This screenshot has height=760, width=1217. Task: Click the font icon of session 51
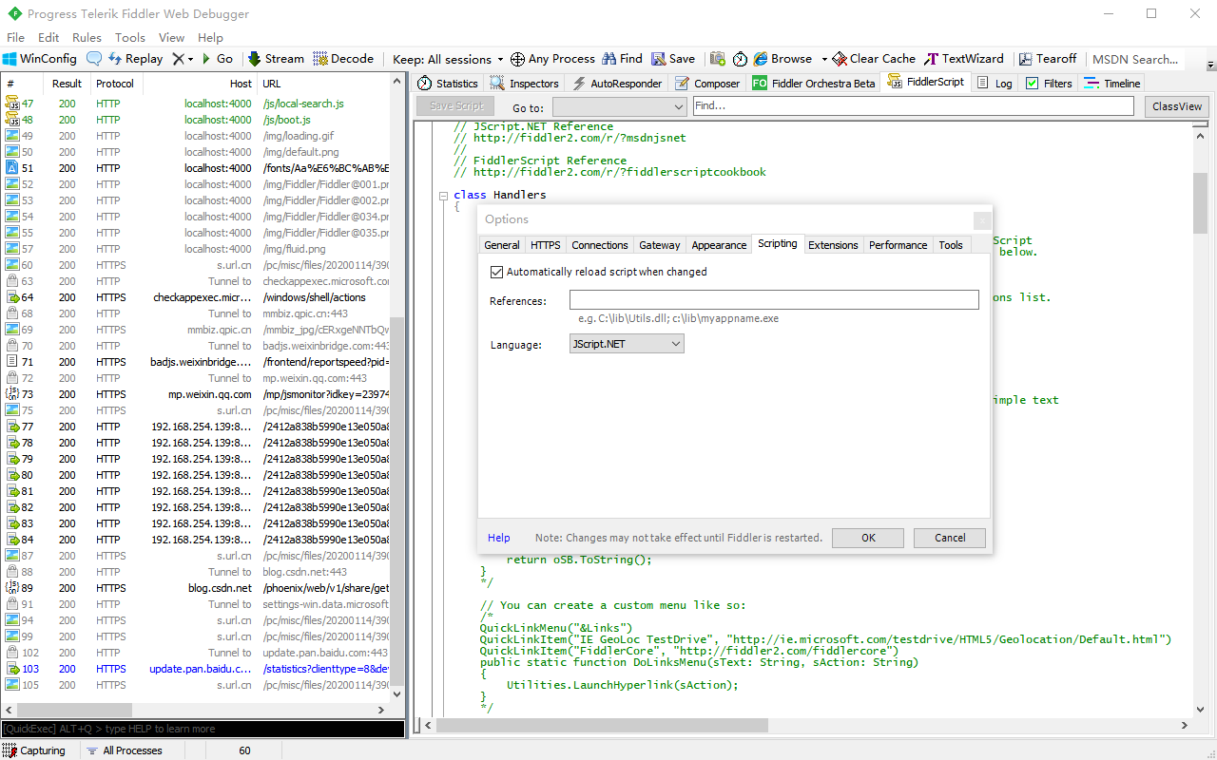[x=12, y=168]
